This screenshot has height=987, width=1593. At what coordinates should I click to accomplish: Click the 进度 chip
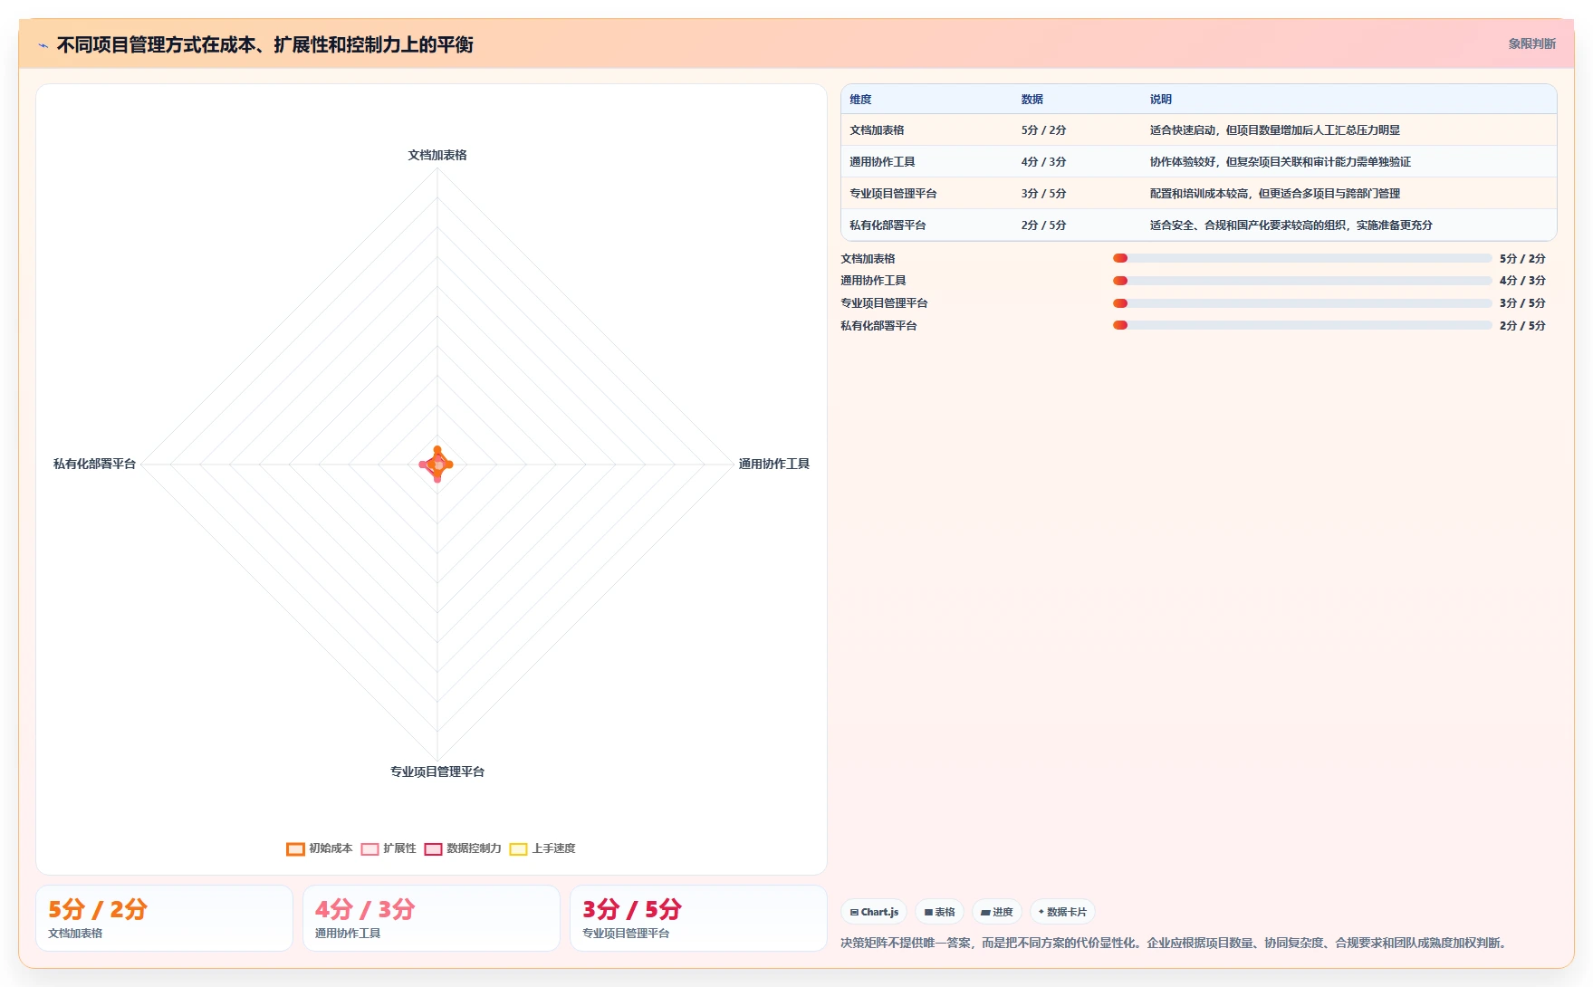997,912
